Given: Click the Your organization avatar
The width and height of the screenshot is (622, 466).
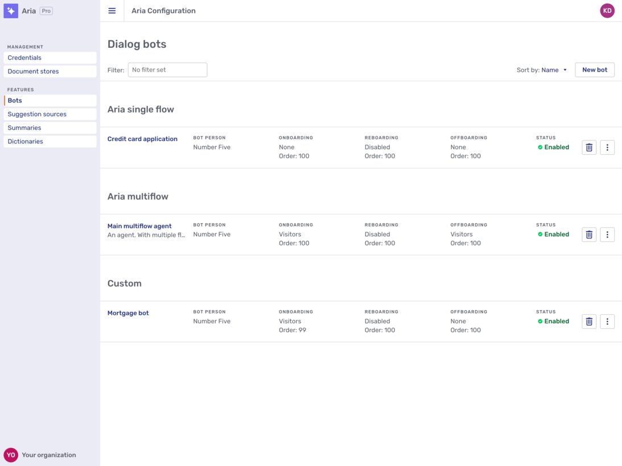Looking at the screenshot, I should (11, 455).
